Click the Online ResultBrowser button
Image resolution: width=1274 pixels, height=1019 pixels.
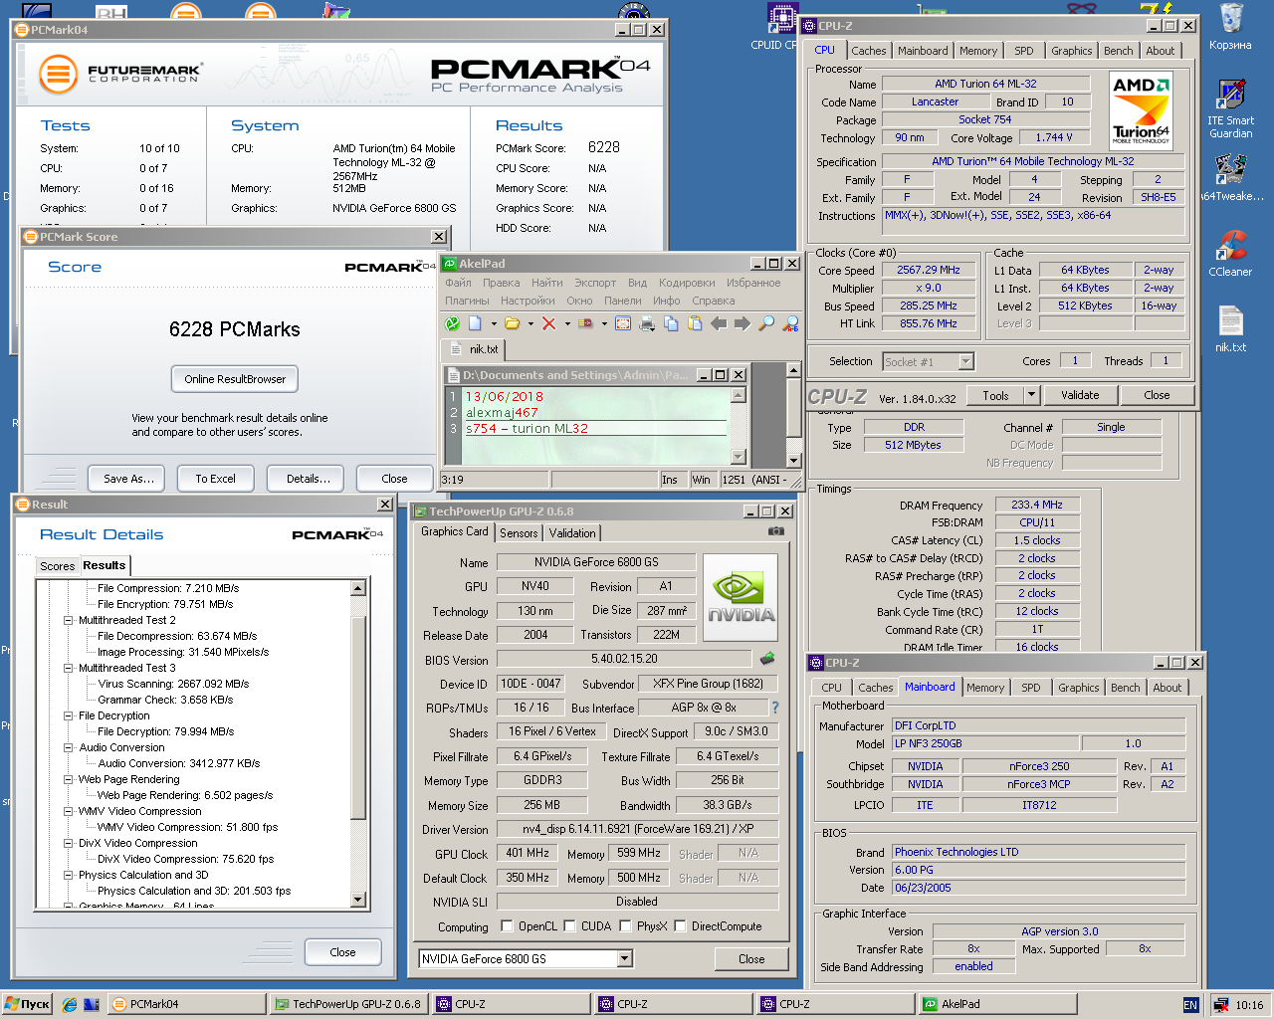pyautogui.click(x=235, y=379)
